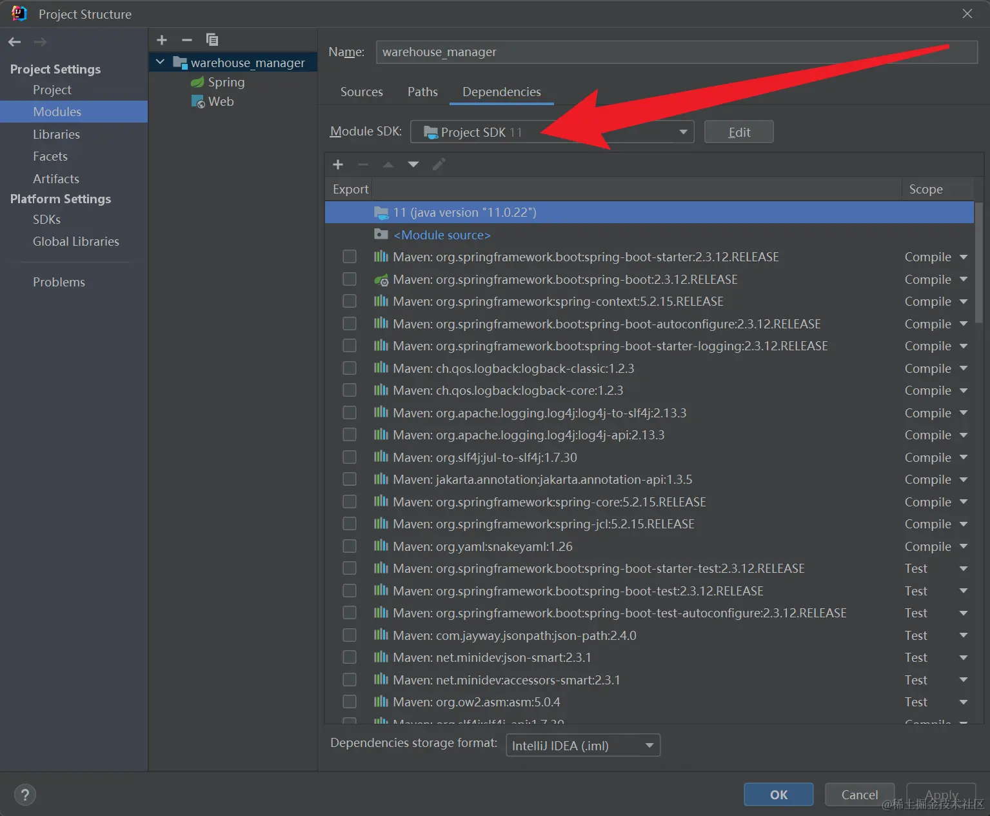This screenshot has width=990, height=816.
Task: Check export for spring-boot-autoconfigure:2.3.12.RELEASE
Action: point(350,324)
